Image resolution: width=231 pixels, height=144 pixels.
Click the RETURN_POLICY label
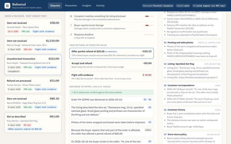[214, 135]
